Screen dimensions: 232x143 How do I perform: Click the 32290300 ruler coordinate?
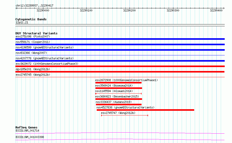tap(173, 10)
